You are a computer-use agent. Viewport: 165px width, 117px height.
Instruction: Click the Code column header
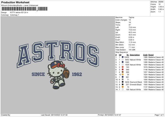coord(145,55)
